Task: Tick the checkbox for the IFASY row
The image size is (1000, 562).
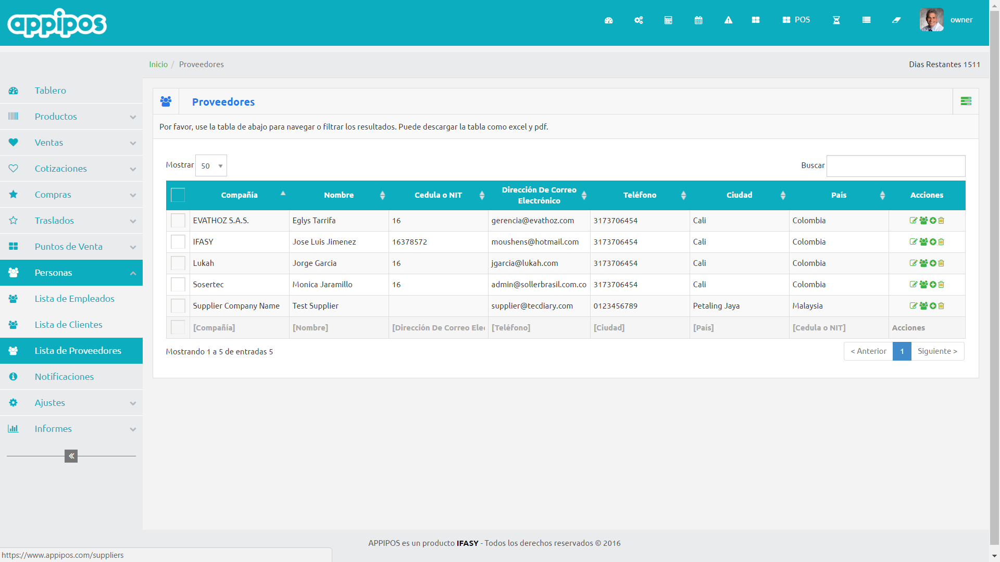Action: pyautogui.click(x=178, y=242)
